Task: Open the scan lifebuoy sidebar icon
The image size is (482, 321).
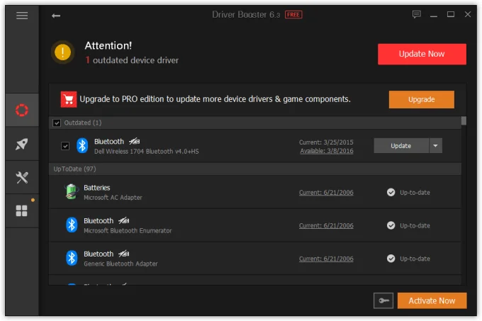Action: click(22, 111)
